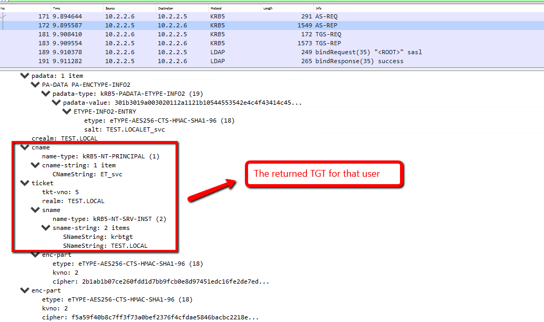Collapse cname-string: 1 item arrow

[35, 165]
